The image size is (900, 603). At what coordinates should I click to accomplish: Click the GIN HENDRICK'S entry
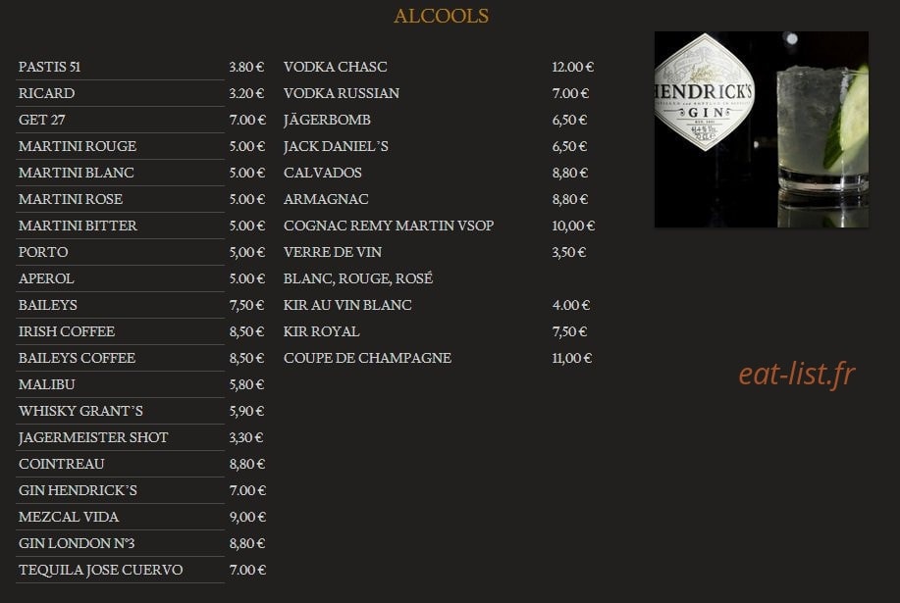pos(79,490)
